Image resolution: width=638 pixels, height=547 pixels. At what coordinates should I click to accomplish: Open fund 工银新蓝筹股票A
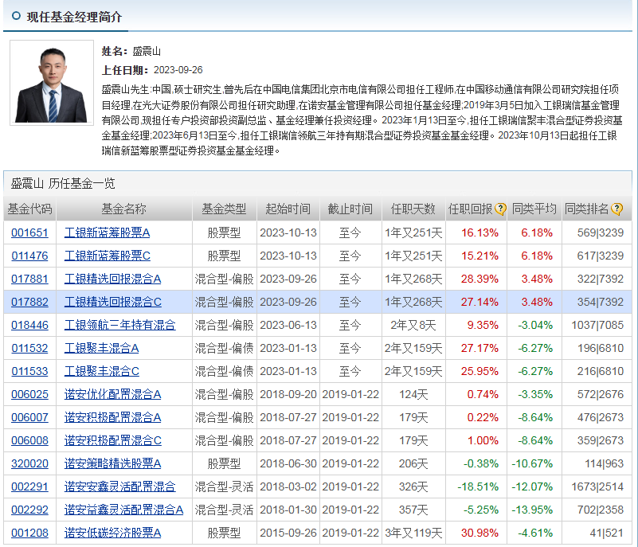click(x=108, y=232)
